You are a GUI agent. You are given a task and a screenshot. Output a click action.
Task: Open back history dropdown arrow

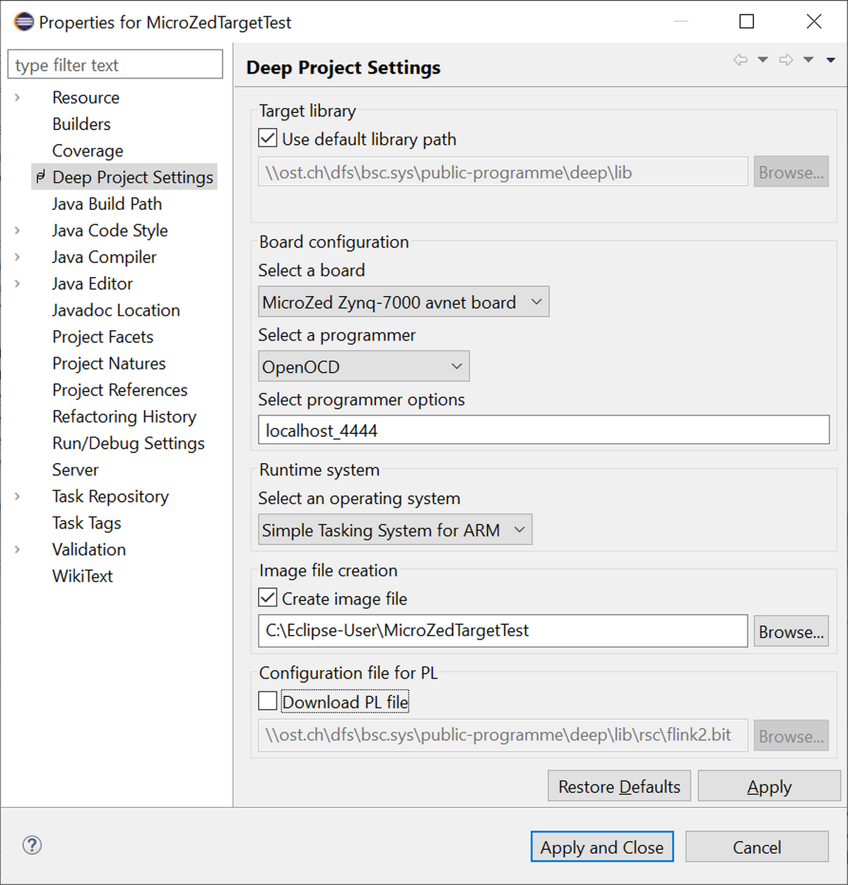[x=763, y=60]
